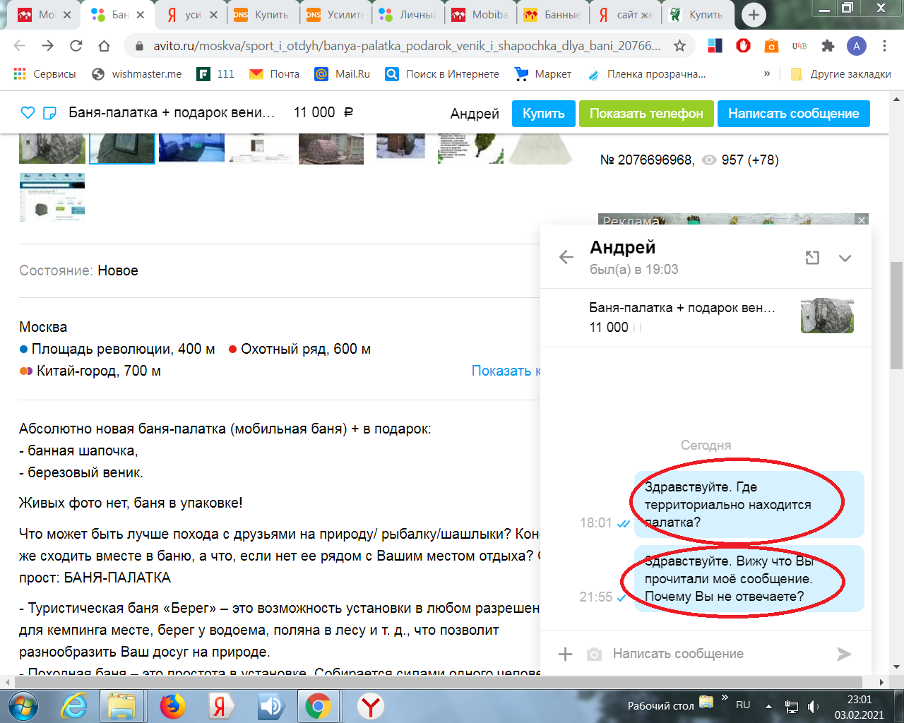The height and width of the screenshot is (723, 904).
Task: Open the Маркет bookmark
Action: [543, 74]
